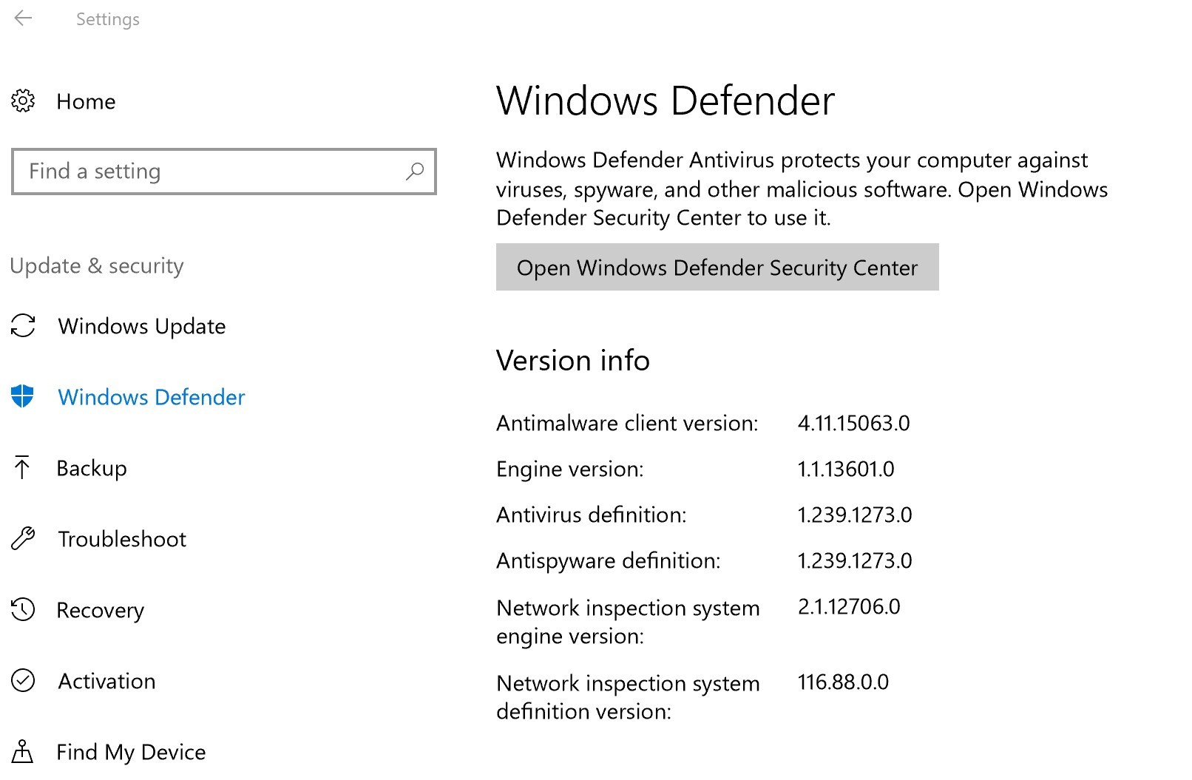
Task: Open the Activation section
Action: pyautogui.click(x=106, y=681)
